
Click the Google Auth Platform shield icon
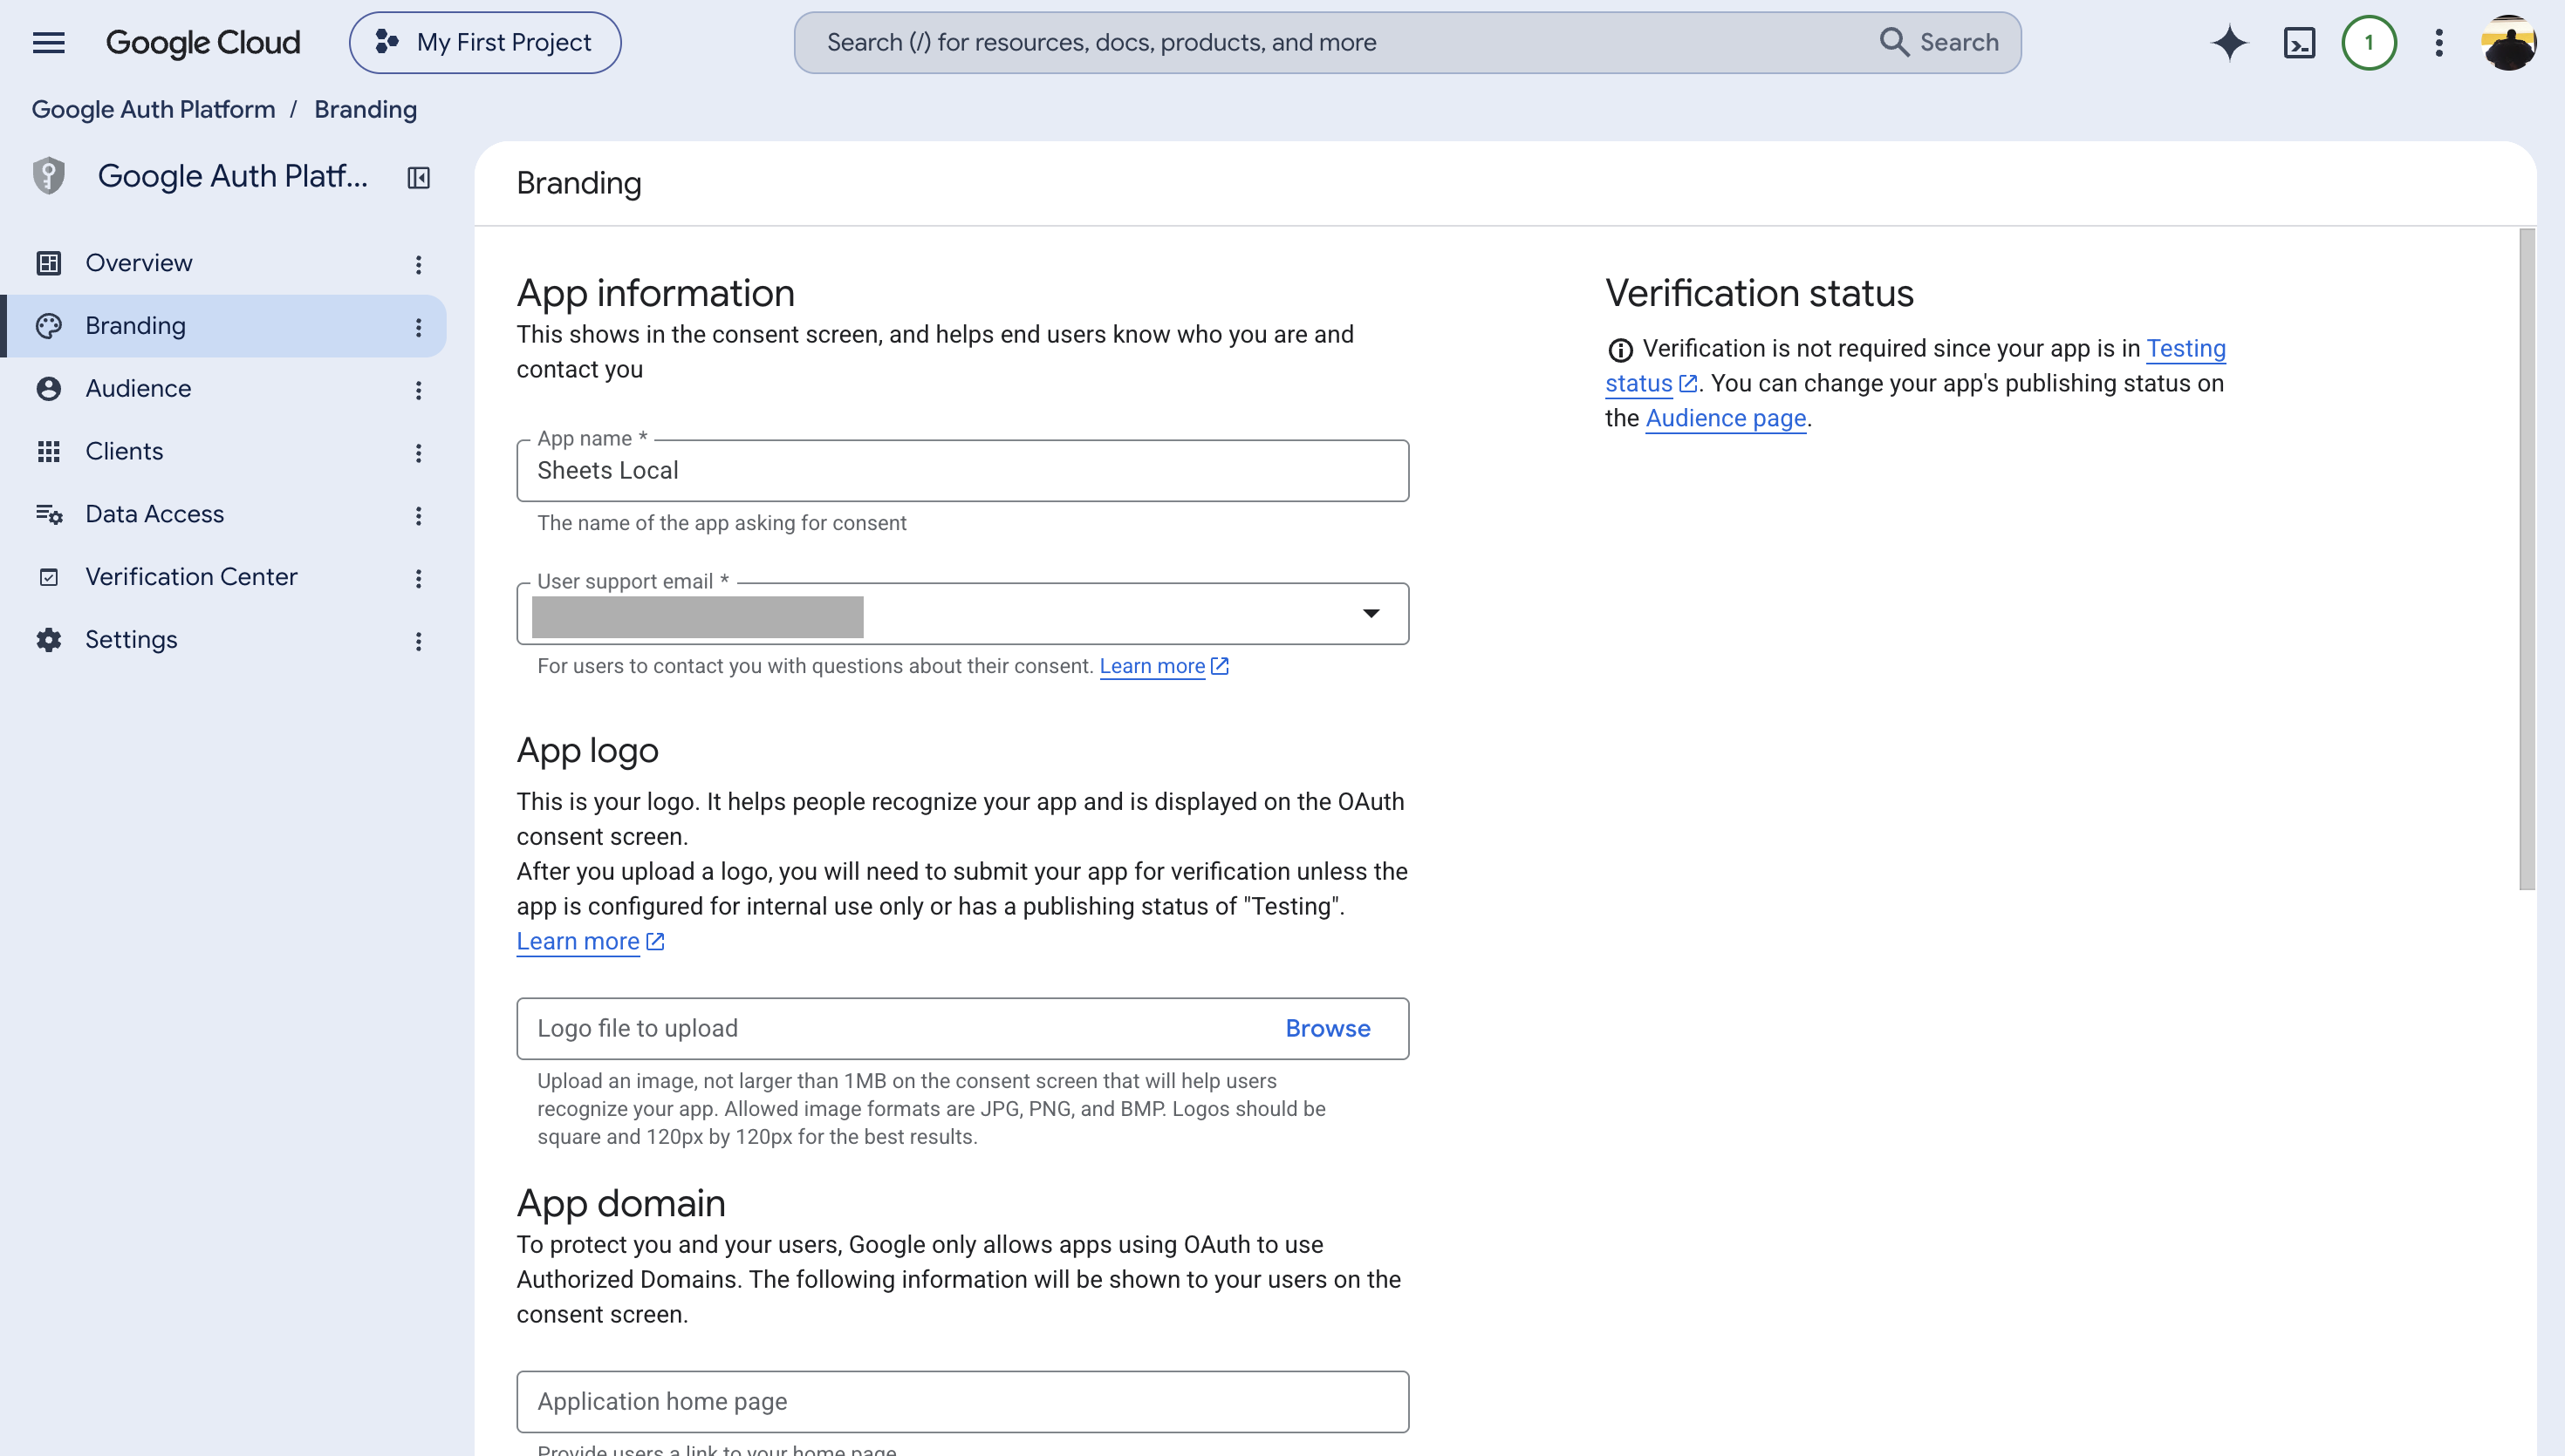(x=48, y=176)
